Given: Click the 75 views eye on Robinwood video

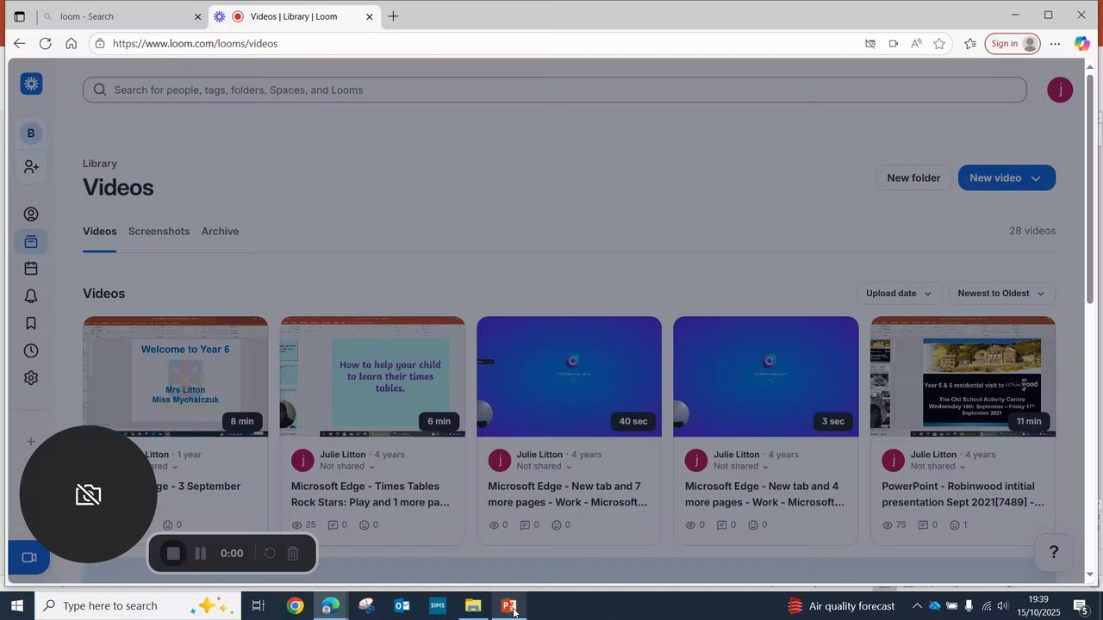Looking at the screenshot, I should pyautogui.click(x=888, y=525).
